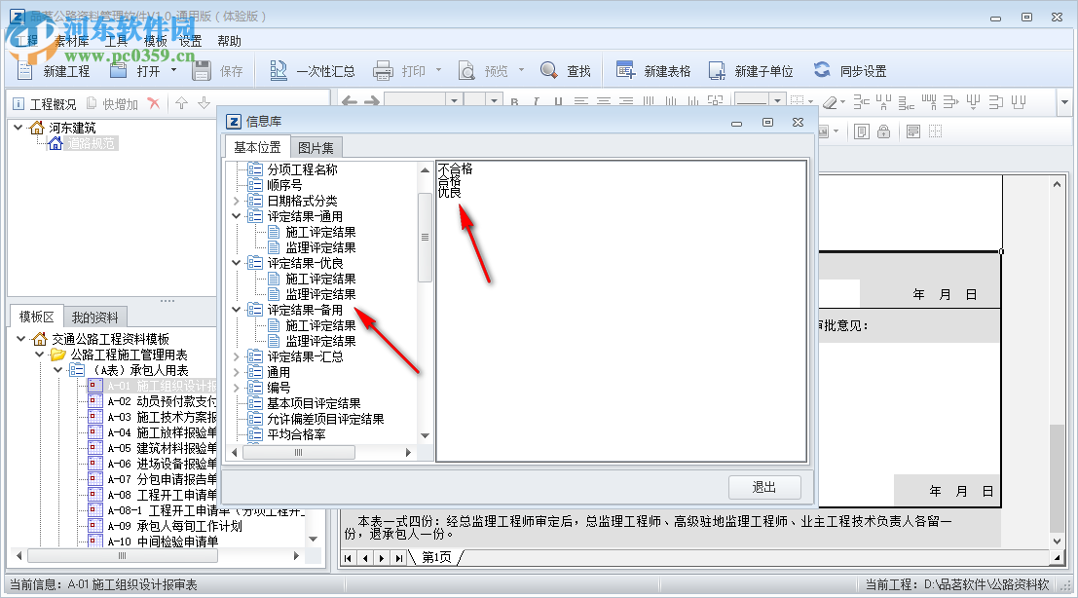1078x598 pixels.
Task: Collapse the 评定结果-通用 tree node
Action: [x=236, y=216]
